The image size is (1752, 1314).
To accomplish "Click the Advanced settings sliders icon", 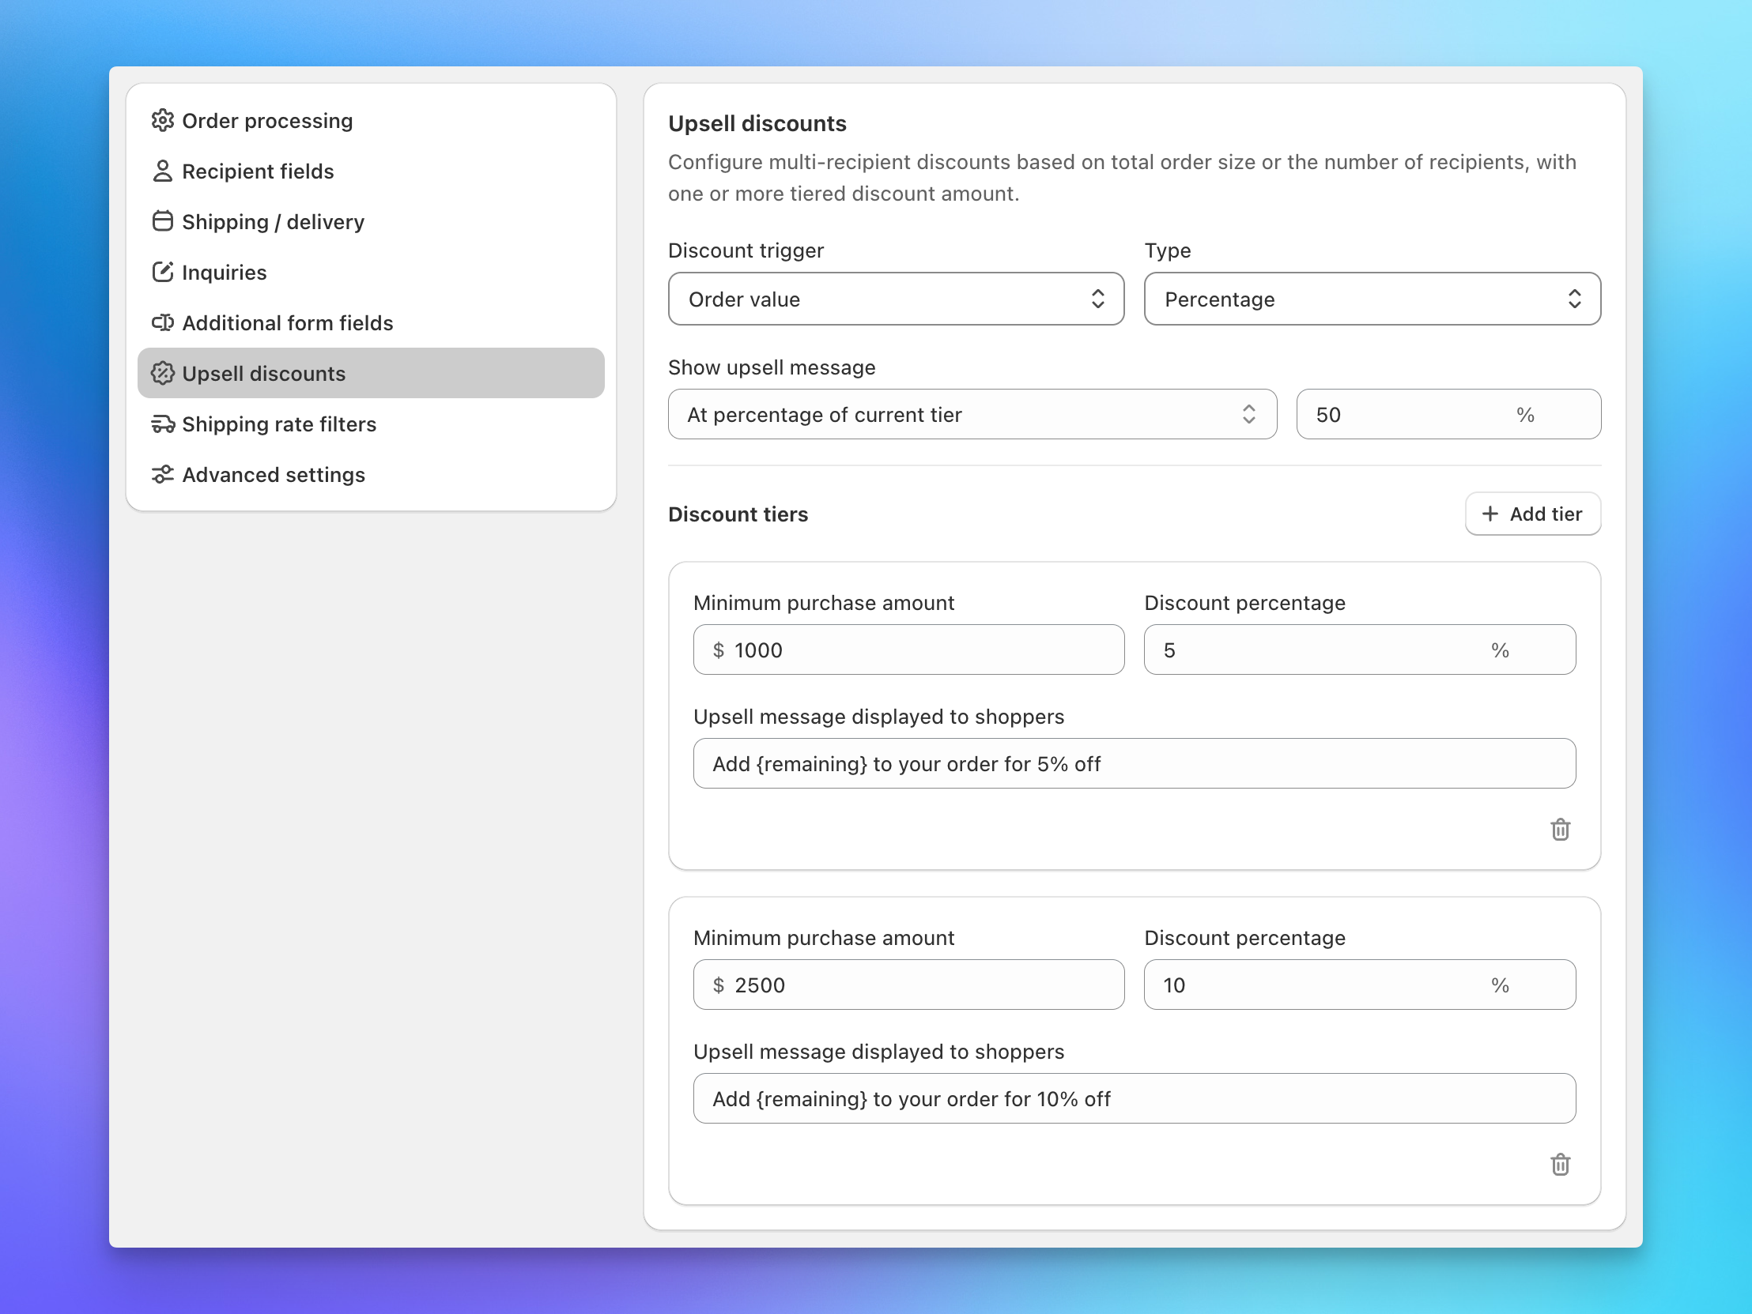I will coord(163,474).
